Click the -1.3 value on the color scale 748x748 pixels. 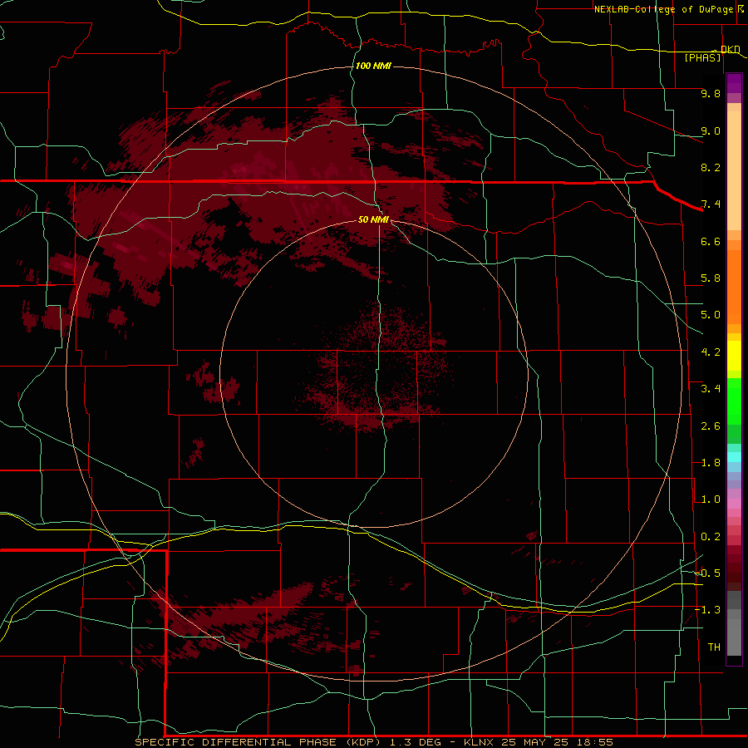707,610
